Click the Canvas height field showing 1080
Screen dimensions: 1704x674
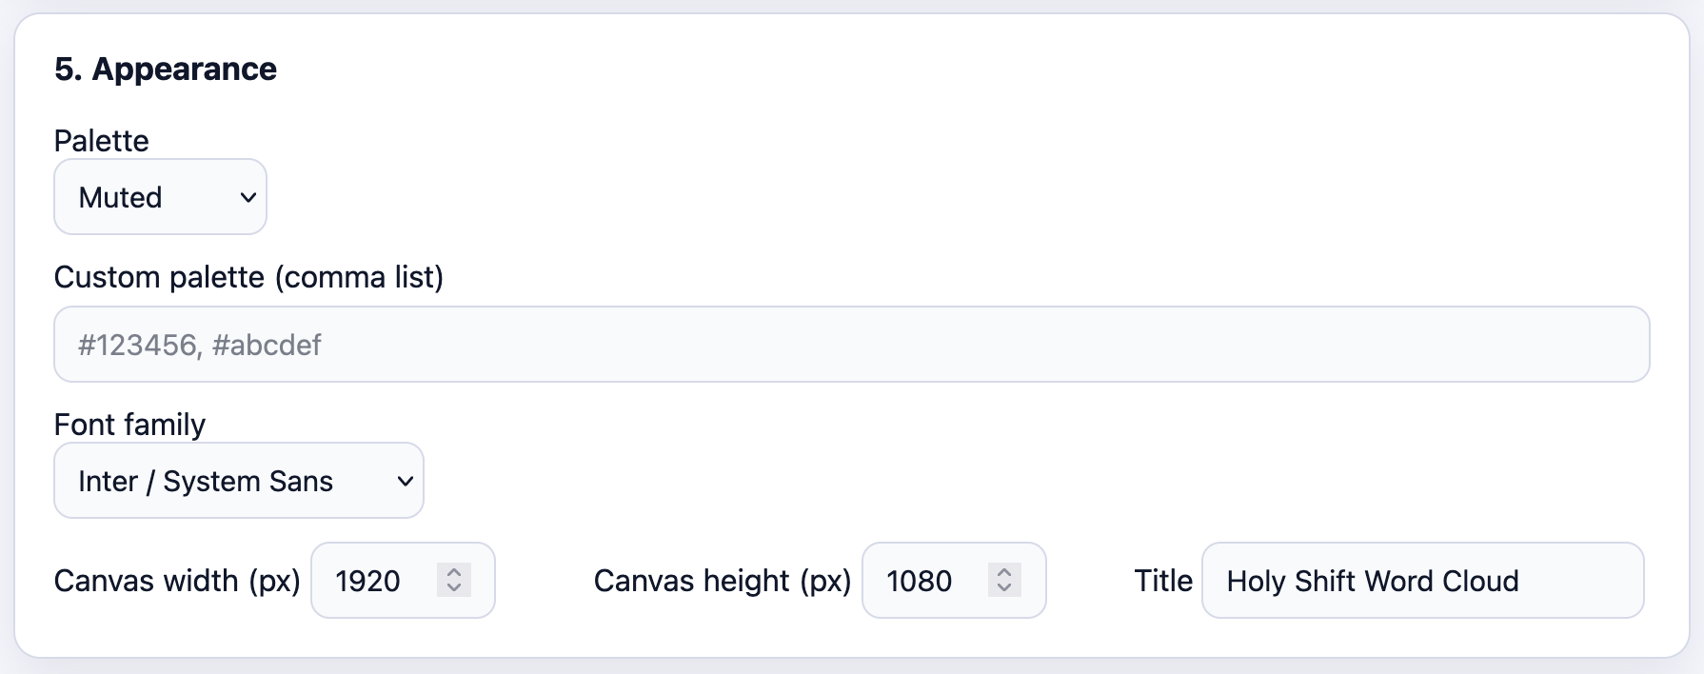point(926,581)
